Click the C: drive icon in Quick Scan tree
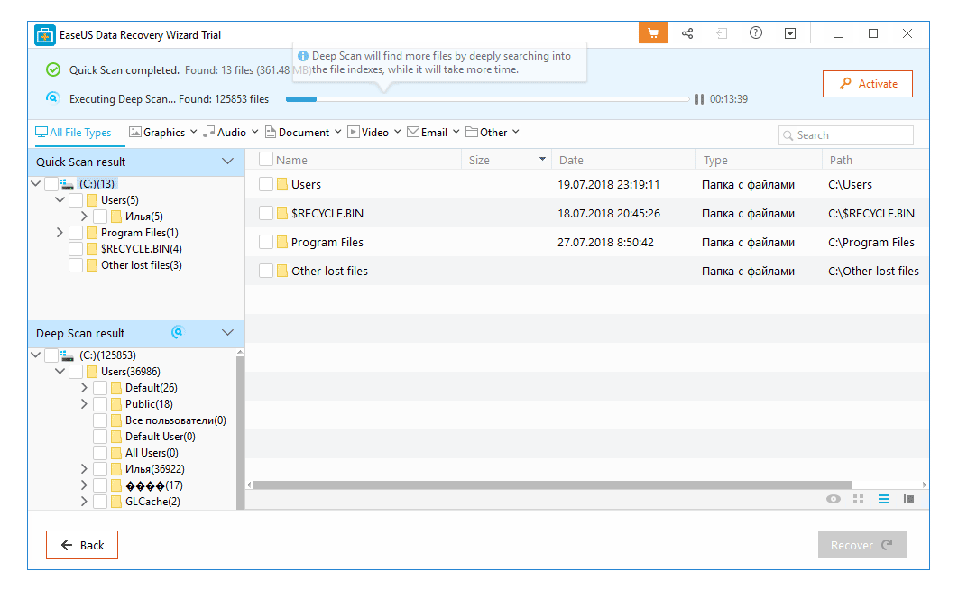 [68, 184]
